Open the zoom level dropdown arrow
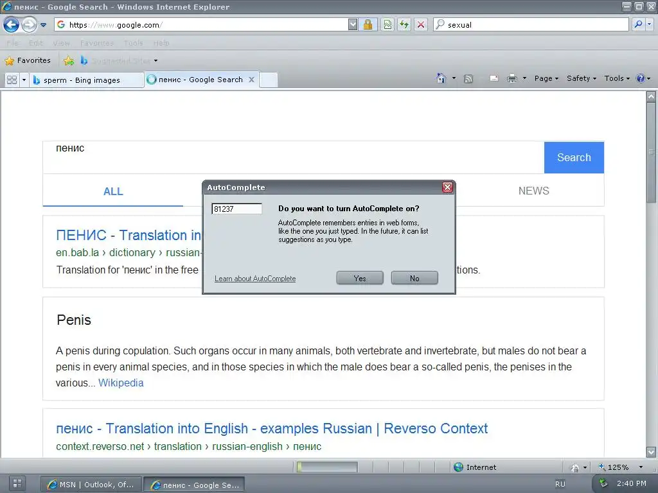 pos(641,467)
